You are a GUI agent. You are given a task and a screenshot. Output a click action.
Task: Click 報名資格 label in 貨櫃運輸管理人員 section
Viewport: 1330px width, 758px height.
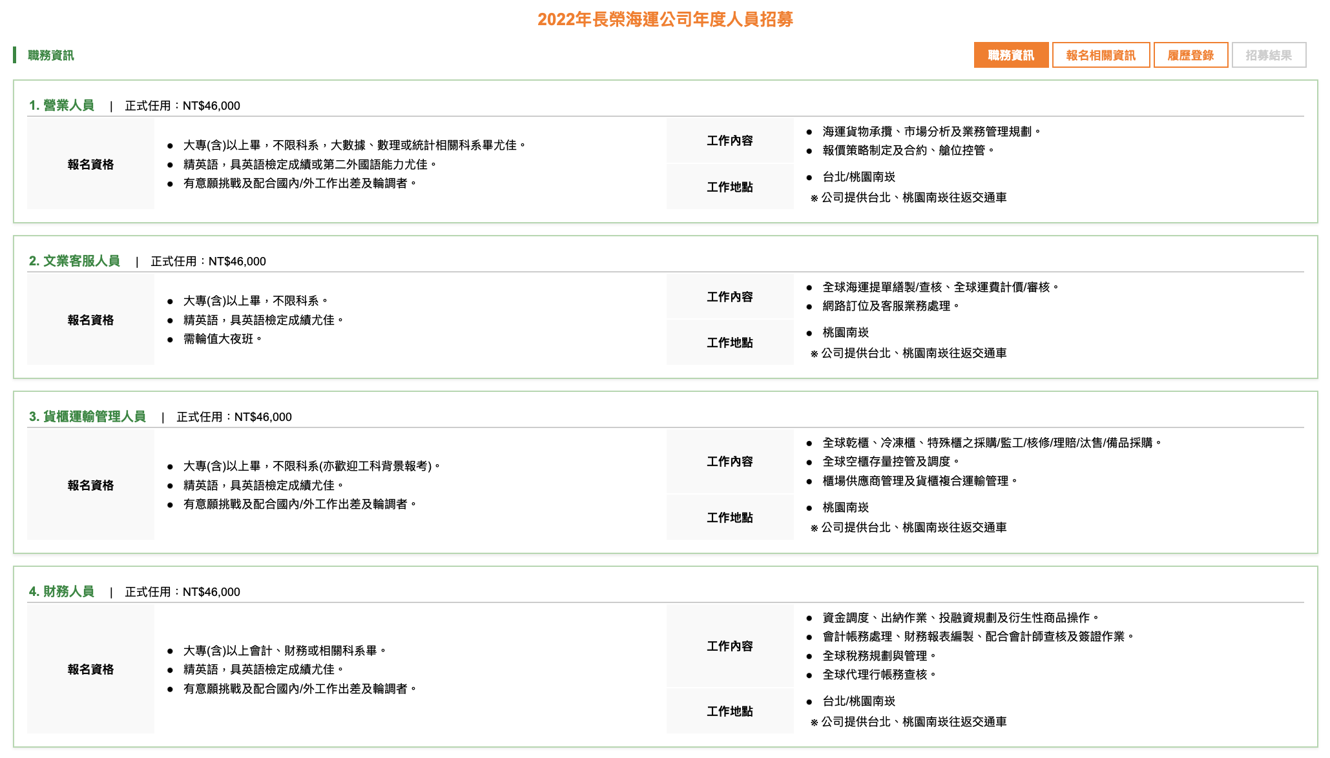pos(90,486)
